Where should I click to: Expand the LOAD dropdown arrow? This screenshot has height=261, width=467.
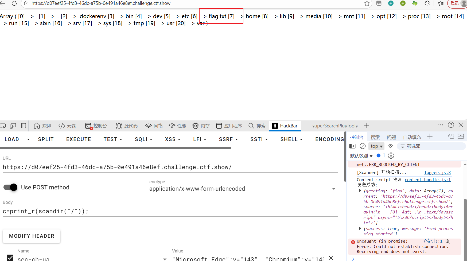pyautogui.click(x=28, y=139)
